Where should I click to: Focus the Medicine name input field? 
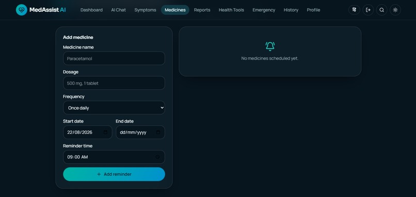point(114,58)
